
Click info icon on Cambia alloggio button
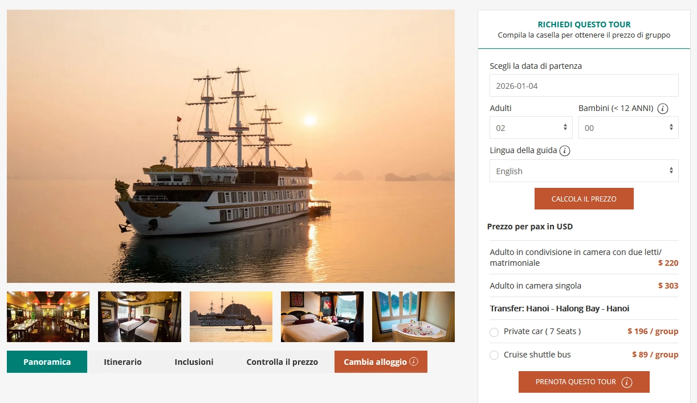[414, 361]
